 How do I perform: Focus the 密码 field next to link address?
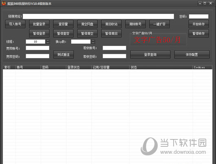pos(198,16)
